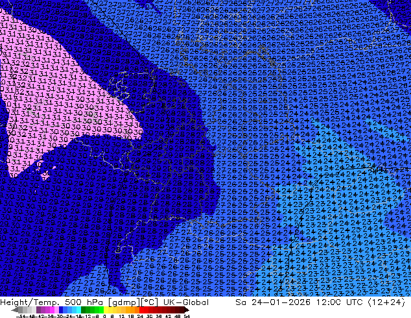Click the 'Sa 24-01-2026' date text
Screen dimensions: 411x318
(x=273, y=302)
